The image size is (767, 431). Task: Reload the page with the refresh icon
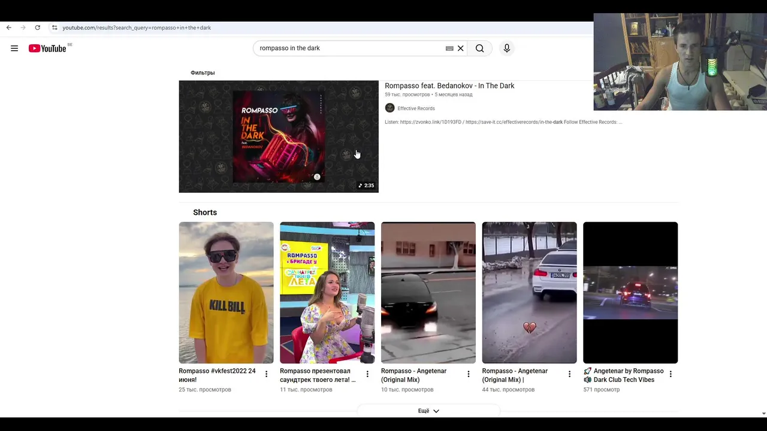(37, 28)
